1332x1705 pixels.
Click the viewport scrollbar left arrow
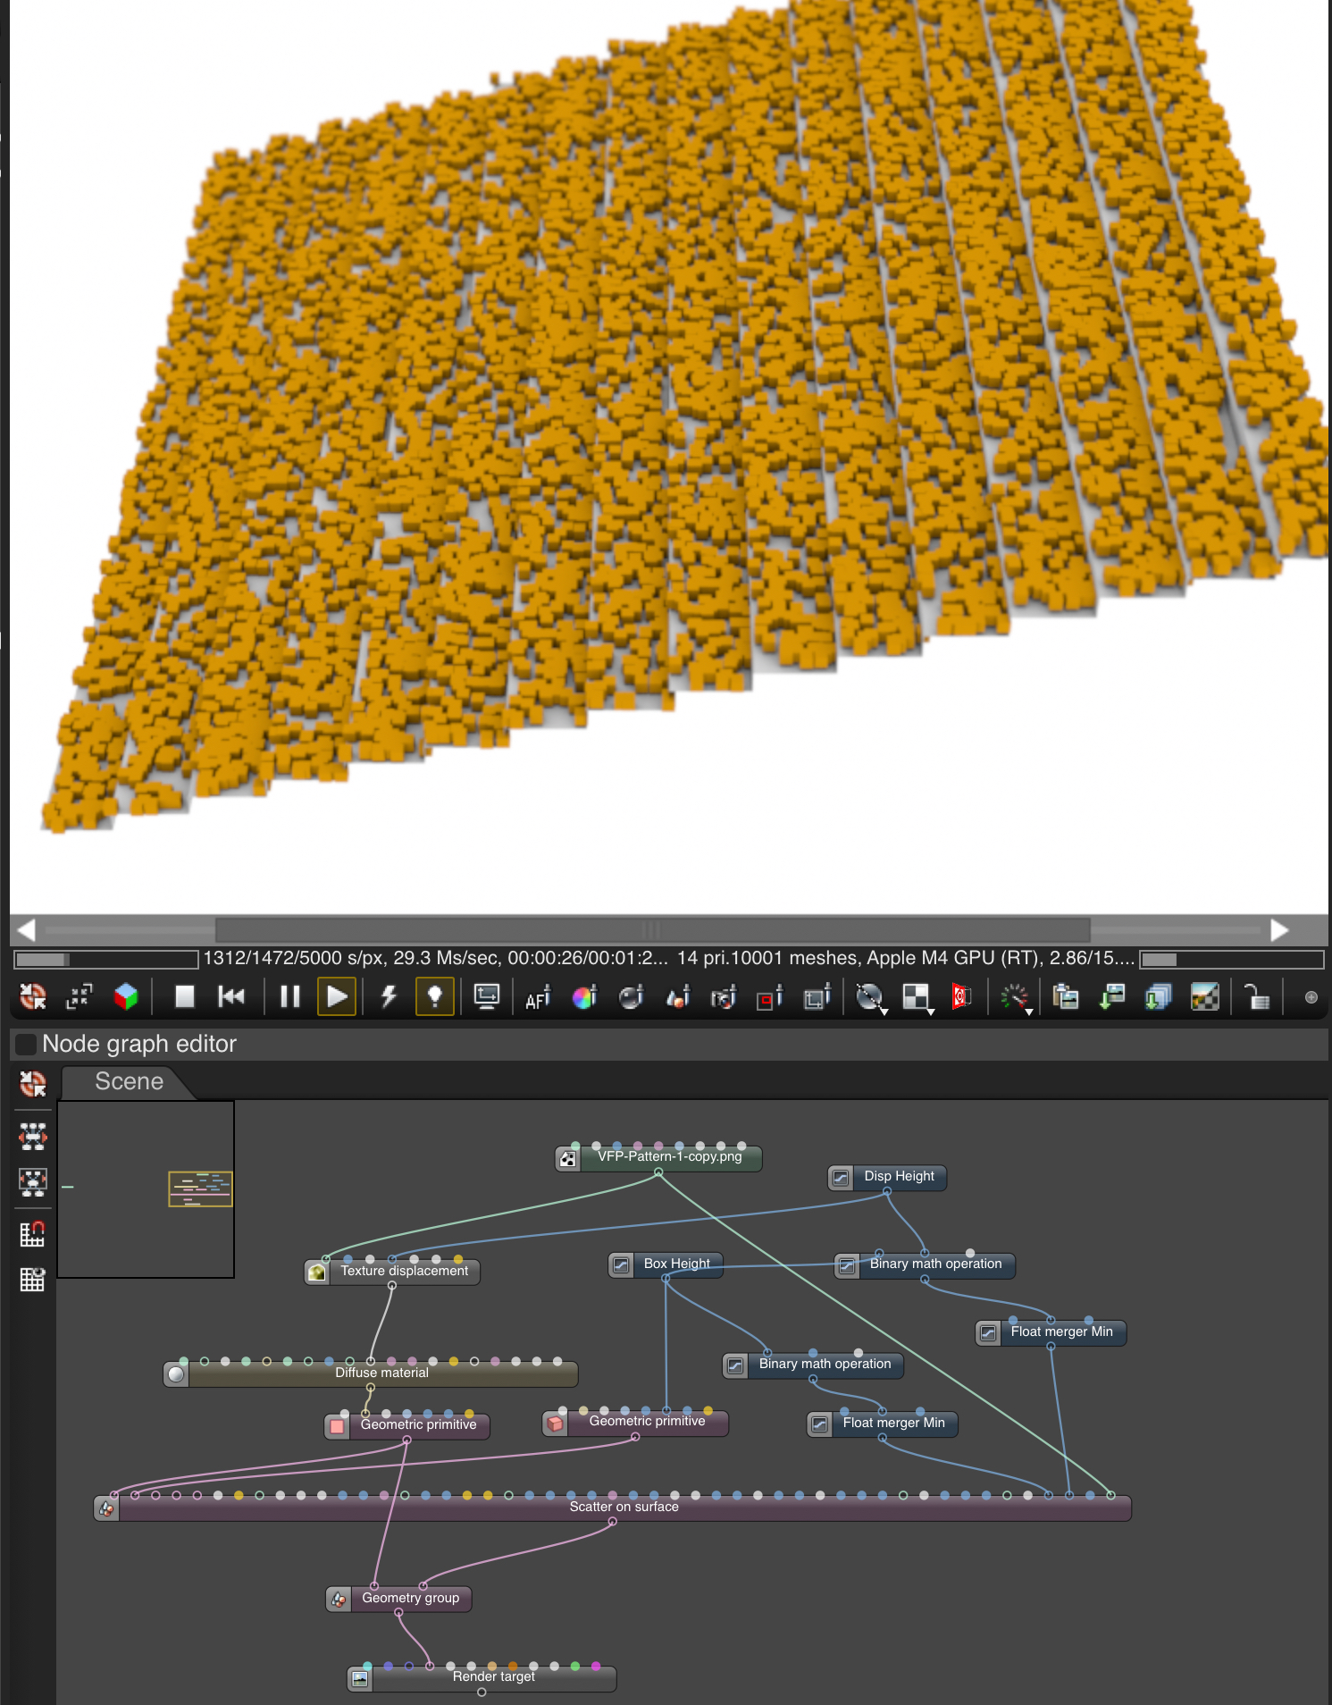(26, 930)
